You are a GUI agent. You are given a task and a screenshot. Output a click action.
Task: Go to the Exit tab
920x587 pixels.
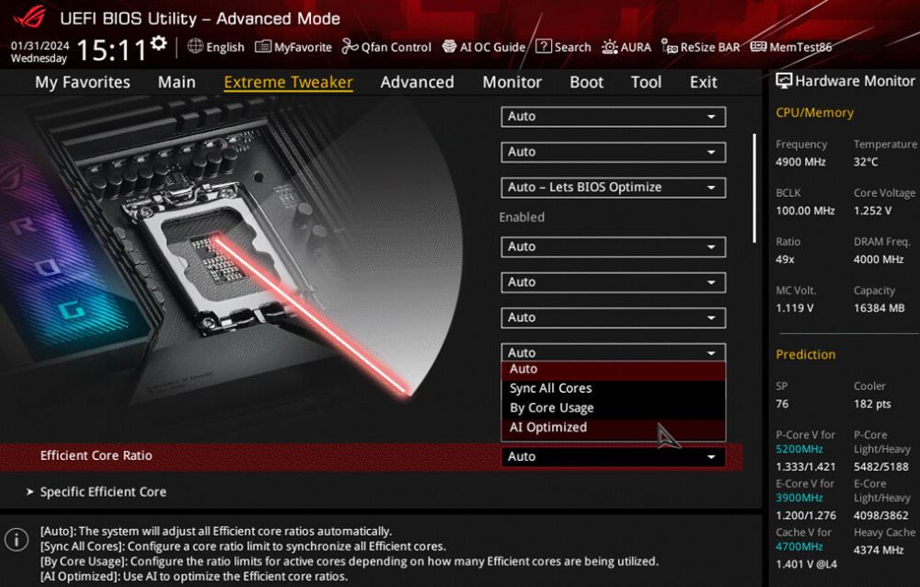tap(704, 82)
